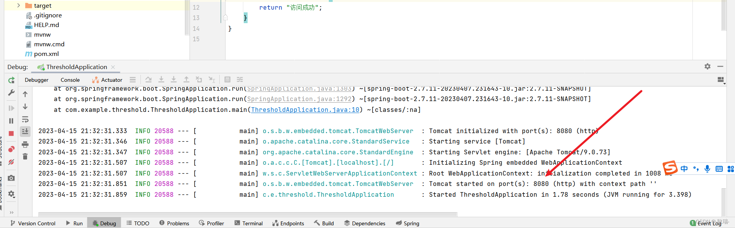The width and height of the screenshot is (735, 228).
Task: Print the console output
Action: tap(25, 144)
